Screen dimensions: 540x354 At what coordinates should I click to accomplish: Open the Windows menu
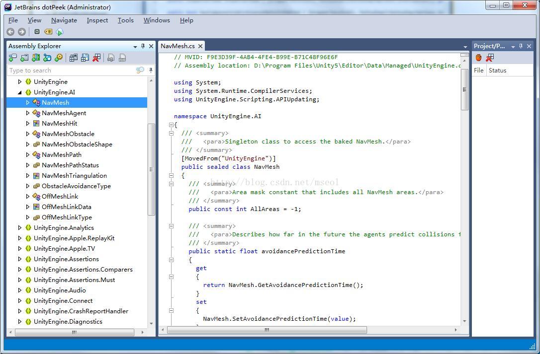[157, 20]
